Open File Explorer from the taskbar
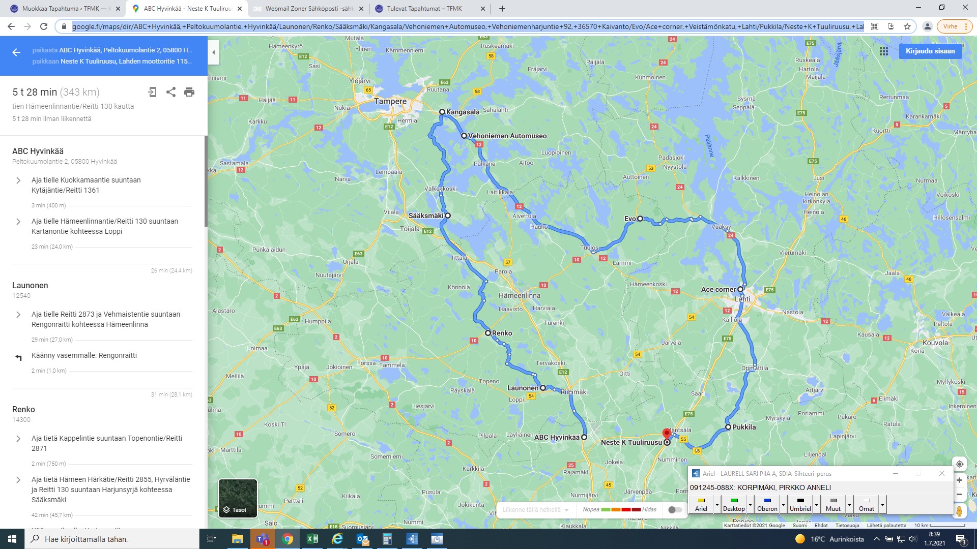This screenshot has height=549, width=977. tap(238, 539)
